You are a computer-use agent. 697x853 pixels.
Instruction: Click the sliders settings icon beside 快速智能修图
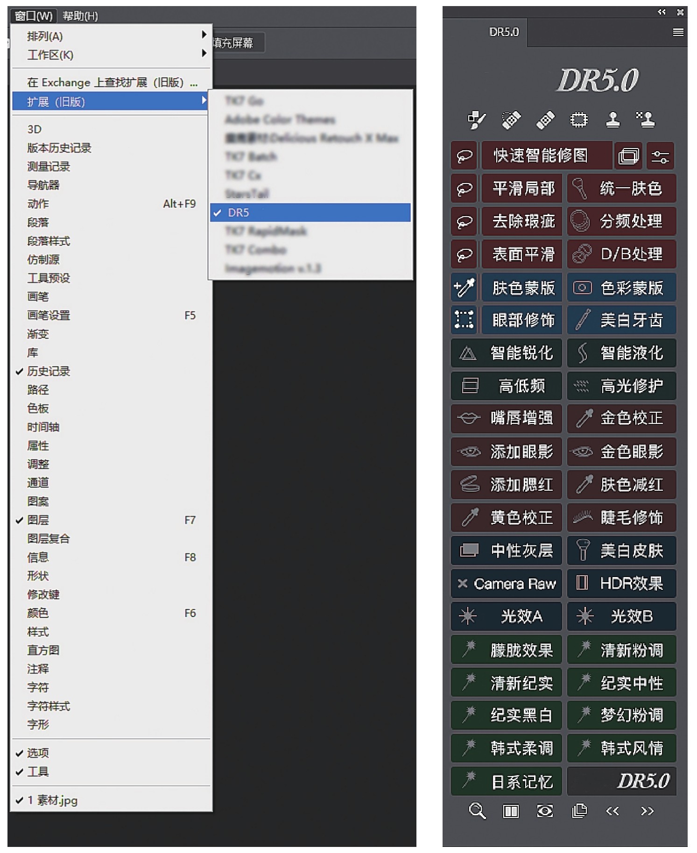660,156
